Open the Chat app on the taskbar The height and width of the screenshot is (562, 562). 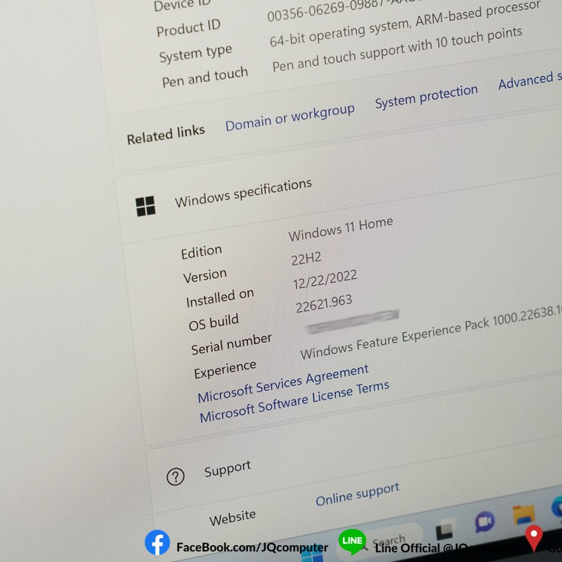tap(485, 521)
